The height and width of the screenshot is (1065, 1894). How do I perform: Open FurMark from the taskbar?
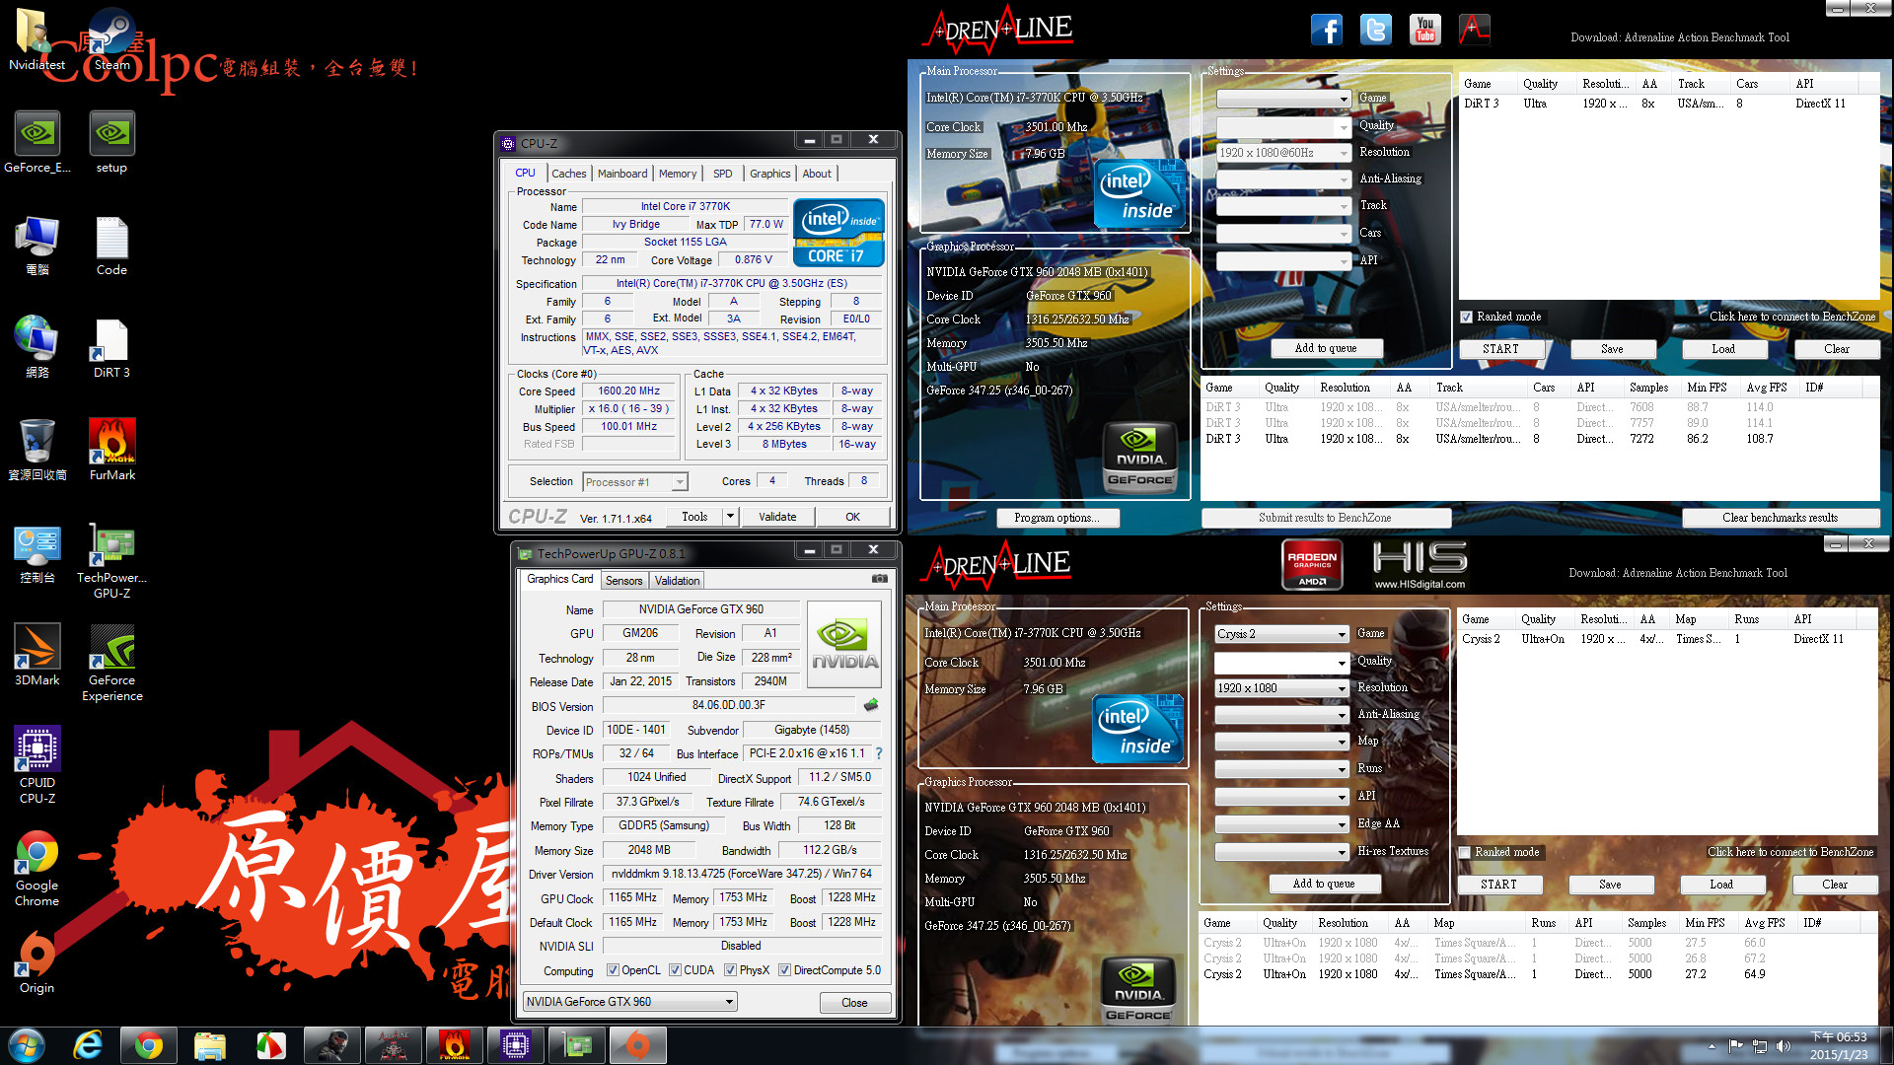(x=455, y=1045)
